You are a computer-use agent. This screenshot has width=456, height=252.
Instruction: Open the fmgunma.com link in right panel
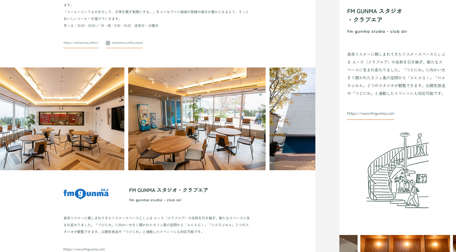pyautogui.click(x=370, y=113)
